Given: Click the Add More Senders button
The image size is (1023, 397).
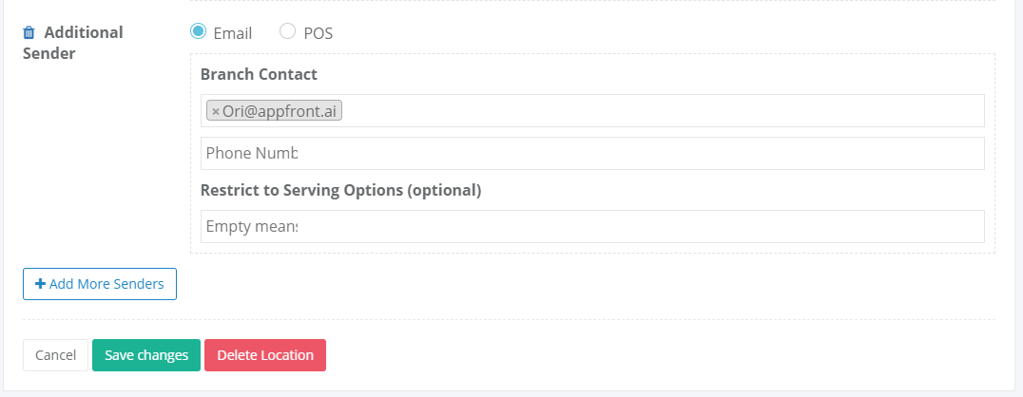Looking at the screenshot, I should tap(100, 284).
